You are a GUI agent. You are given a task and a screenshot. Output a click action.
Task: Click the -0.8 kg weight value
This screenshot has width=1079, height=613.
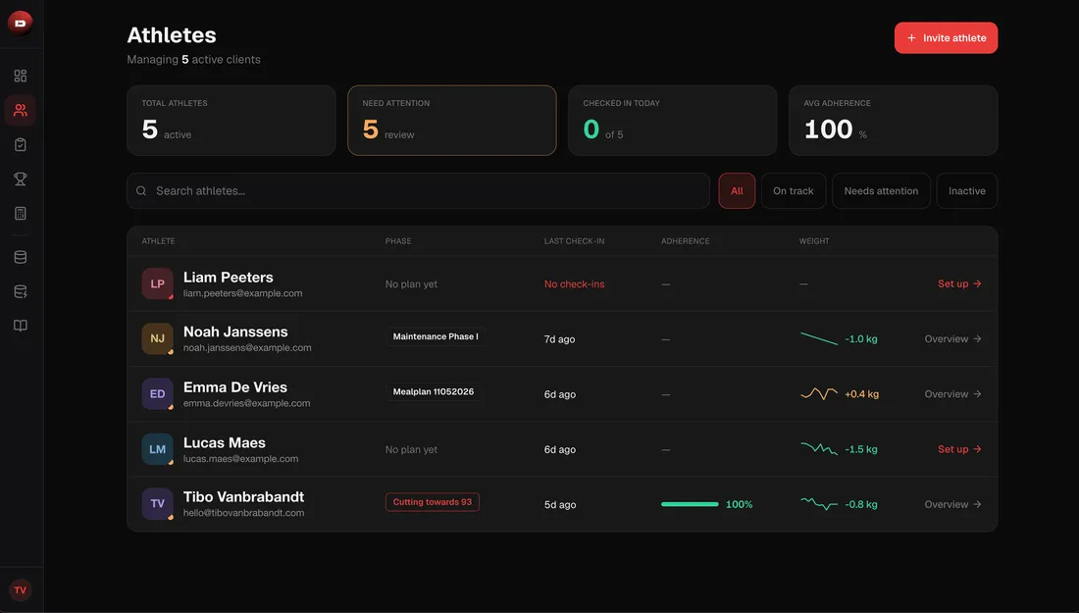(x=861, y=504)
